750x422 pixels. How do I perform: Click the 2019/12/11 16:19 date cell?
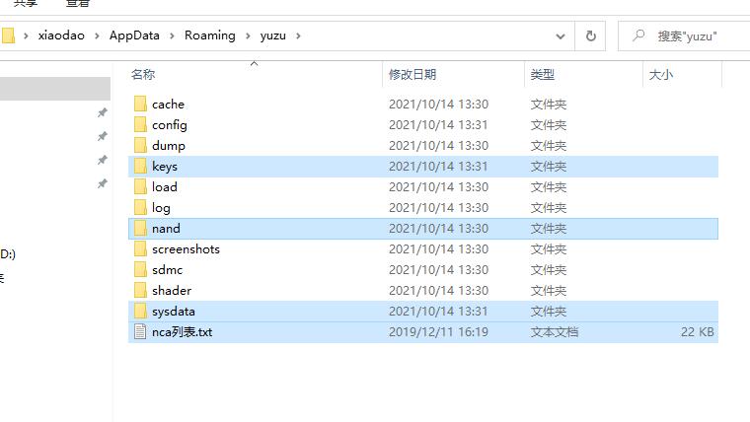438,331
